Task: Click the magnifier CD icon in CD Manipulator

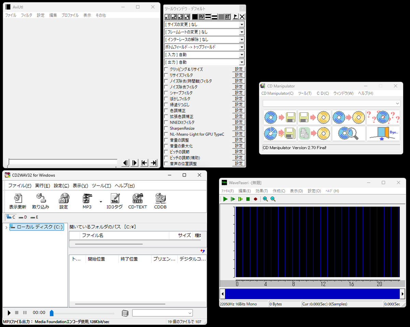Action: pyautogui.click(x=349, y=133)
